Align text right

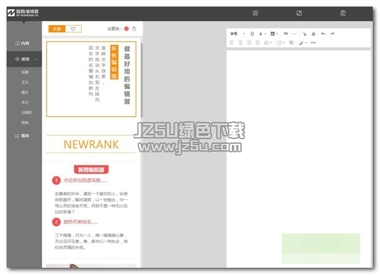(x=249, y=43)
